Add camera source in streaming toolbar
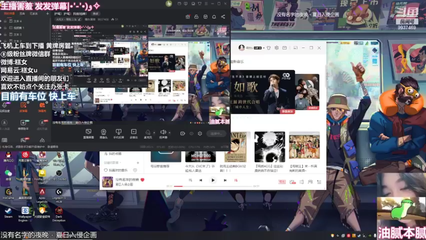The image size is (426, 240). pos(103,134)
